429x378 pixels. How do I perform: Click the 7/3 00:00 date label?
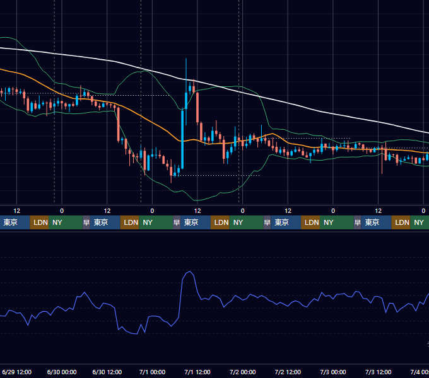tap(333, 372)
